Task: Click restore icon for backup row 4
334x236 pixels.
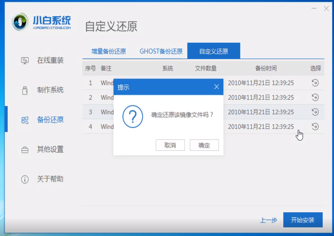Action: (315, 127)
